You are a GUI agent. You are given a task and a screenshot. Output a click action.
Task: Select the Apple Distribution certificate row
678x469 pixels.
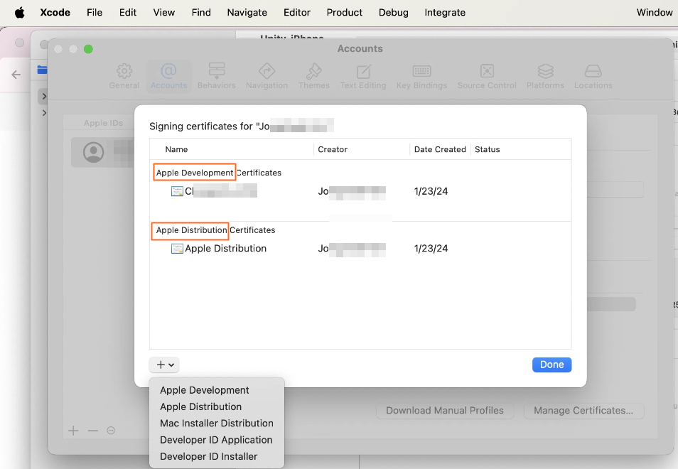[360, 249]
